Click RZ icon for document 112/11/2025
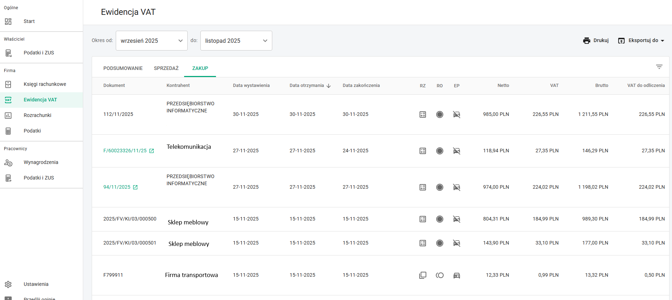This screenshot has height=300, width=672. [x=423, y=114]
